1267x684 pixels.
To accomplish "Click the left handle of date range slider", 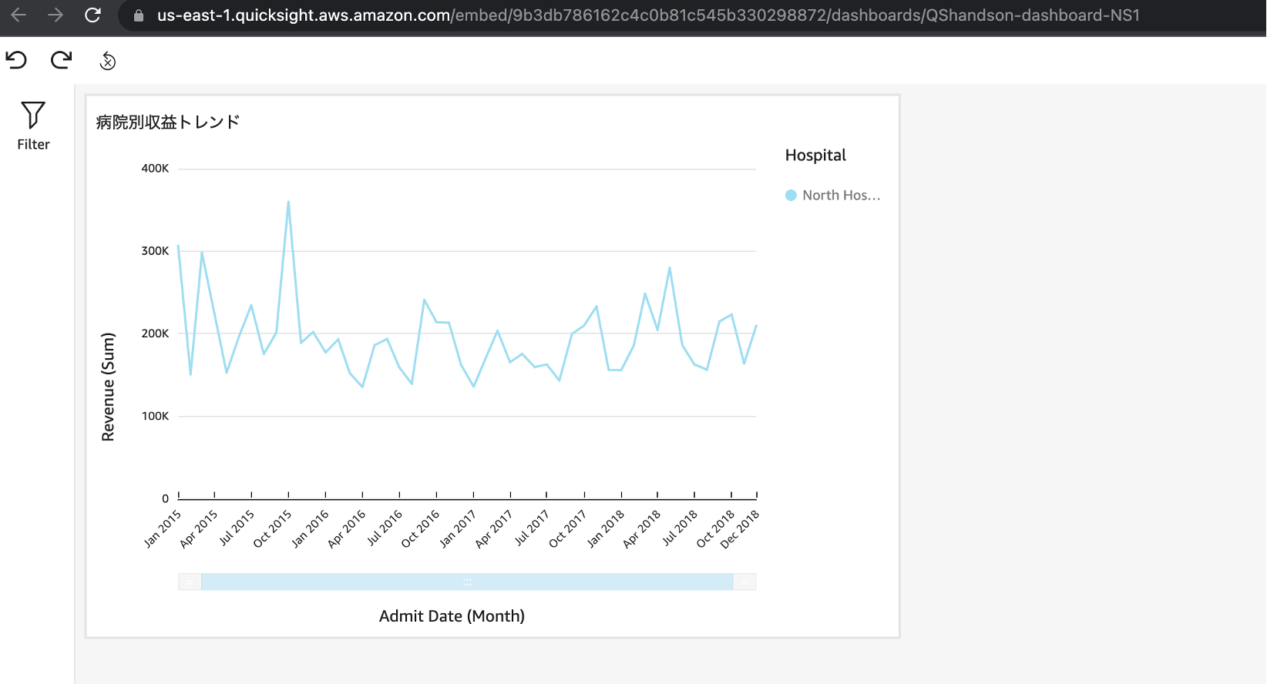I will [x=190, y=582].
